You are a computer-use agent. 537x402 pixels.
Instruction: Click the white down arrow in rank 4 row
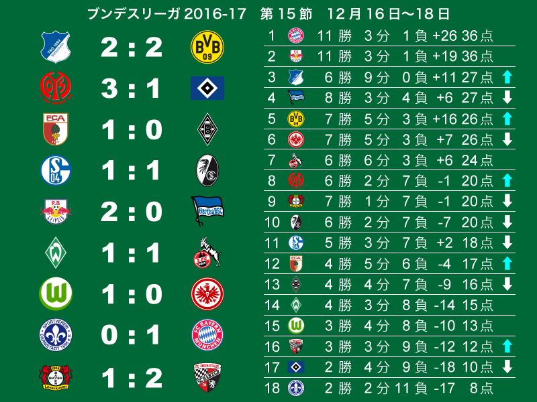point(507,97)
